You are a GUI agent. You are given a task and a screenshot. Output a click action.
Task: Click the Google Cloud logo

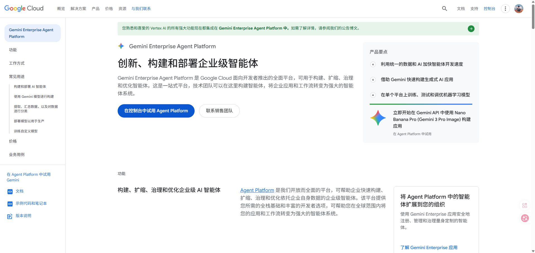coord(24,8)
